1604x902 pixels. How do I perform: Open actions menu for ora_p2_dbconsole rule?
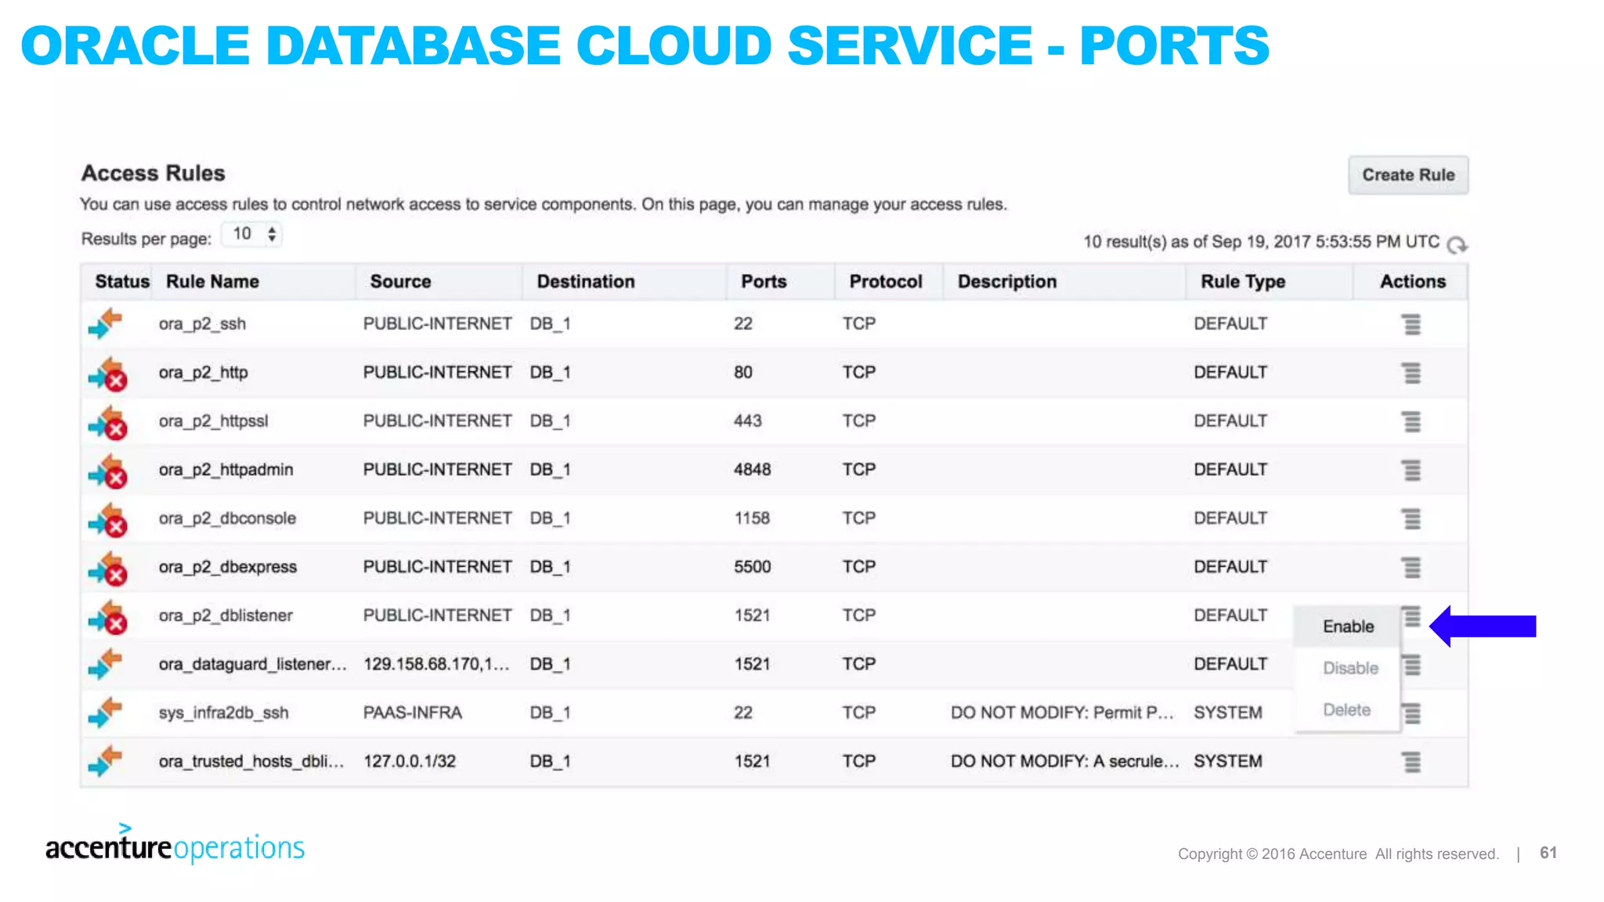tap(1411, 518)
